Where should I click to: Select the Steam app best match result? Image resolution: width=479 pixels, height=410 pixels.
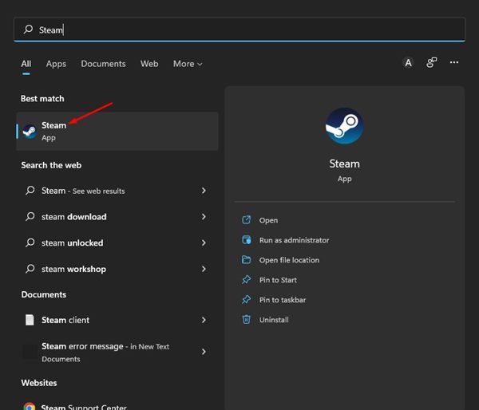(117, 131)
